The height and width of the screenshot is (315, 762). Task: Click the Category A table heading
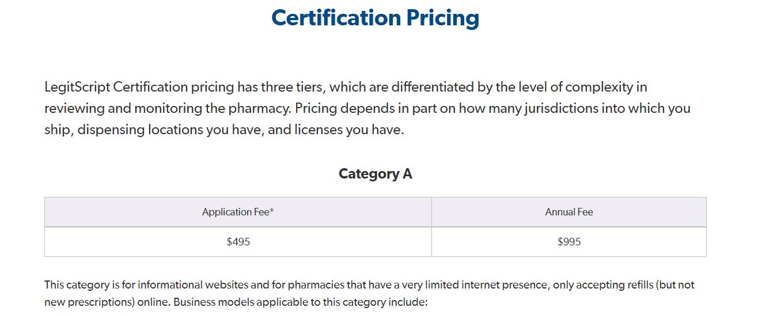tap(375, 174)
